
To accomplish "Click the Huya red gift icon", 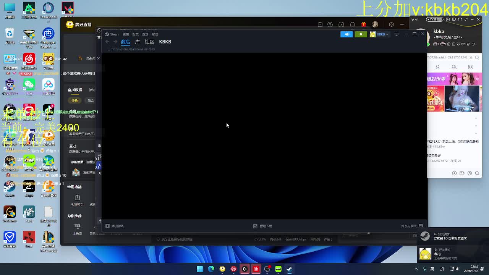I will pyautogui.click(x=363, y=24).
